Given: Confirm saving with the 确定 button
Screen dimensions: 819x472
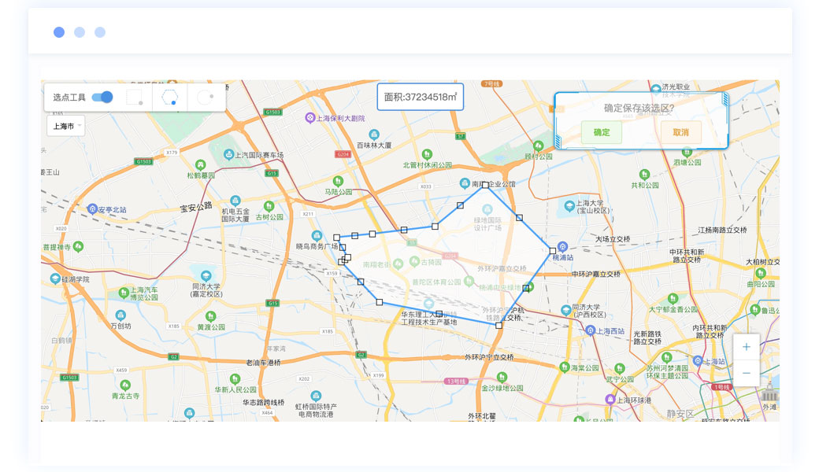Looking at the screenshot, I should point(602,132).
